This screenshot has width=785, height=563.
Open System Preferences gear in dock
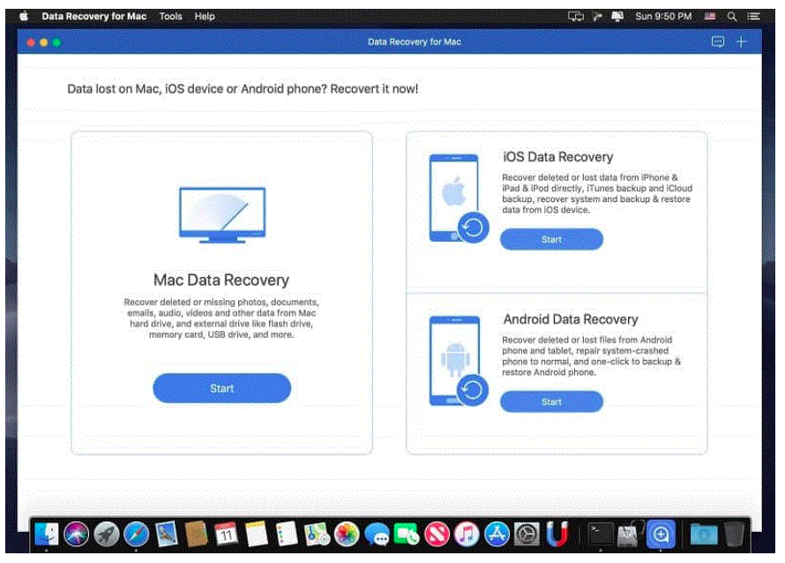[x=527, y=535]
